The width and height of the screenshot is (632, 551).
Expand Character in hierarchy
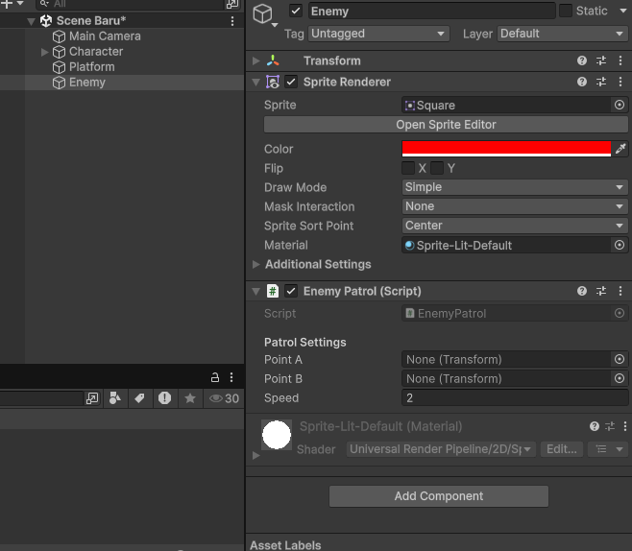click(44, 52)
